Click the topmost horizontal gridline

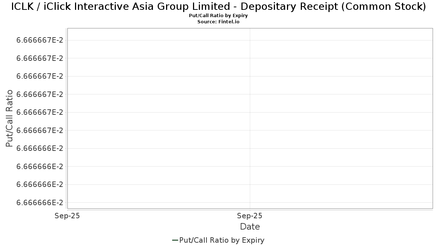point(250,40)
